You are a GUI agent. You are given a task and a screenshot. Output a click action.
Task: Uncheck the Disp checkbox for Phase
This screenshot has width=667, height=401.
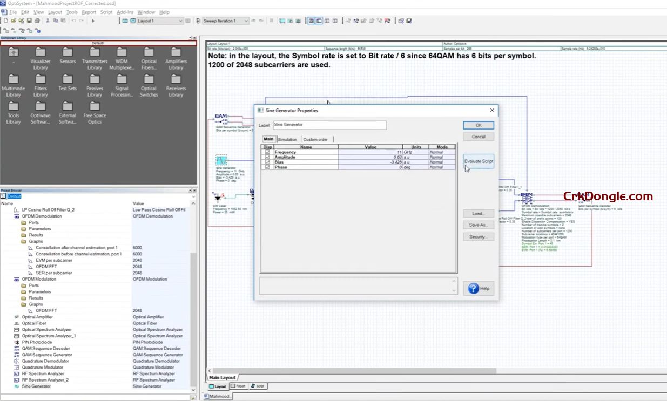click(x=267, y=167)
